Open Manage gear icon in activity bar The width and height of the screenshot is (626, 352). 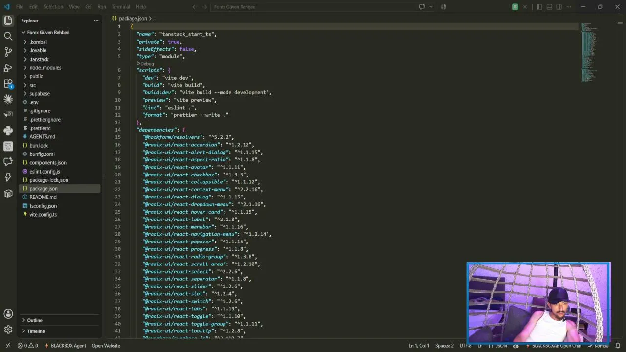pyautogui.click(x=8, y=330)
